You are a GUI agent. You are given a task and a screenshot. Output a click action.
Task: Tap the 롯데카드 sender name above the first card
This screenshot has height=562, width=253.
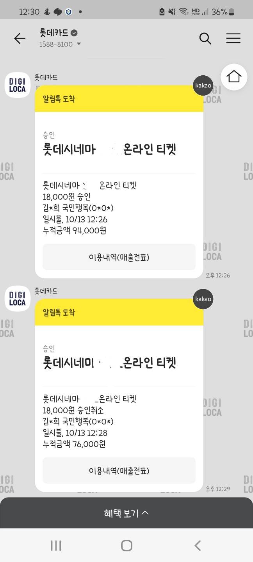pyautogui.click(x=47, y=77)
